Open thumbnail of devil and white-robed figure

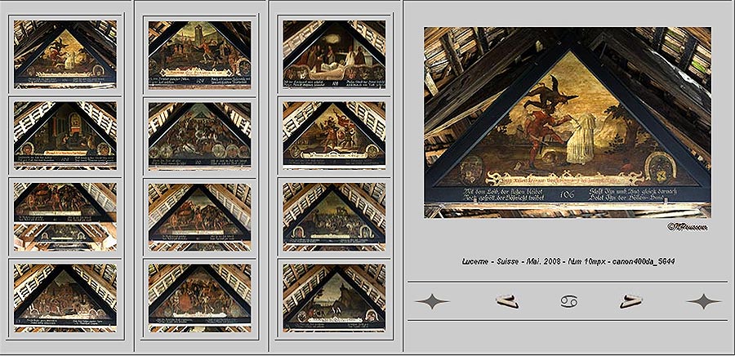(x=65, y=55)
